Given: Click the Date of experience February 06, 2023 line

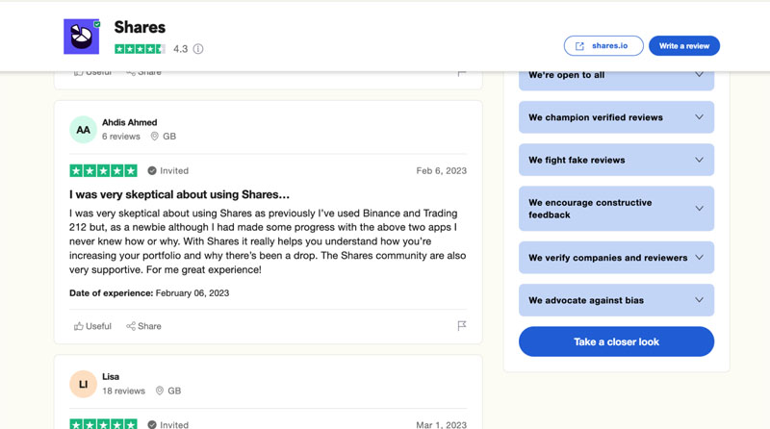Looking at the screenshot, I should 149,293.
